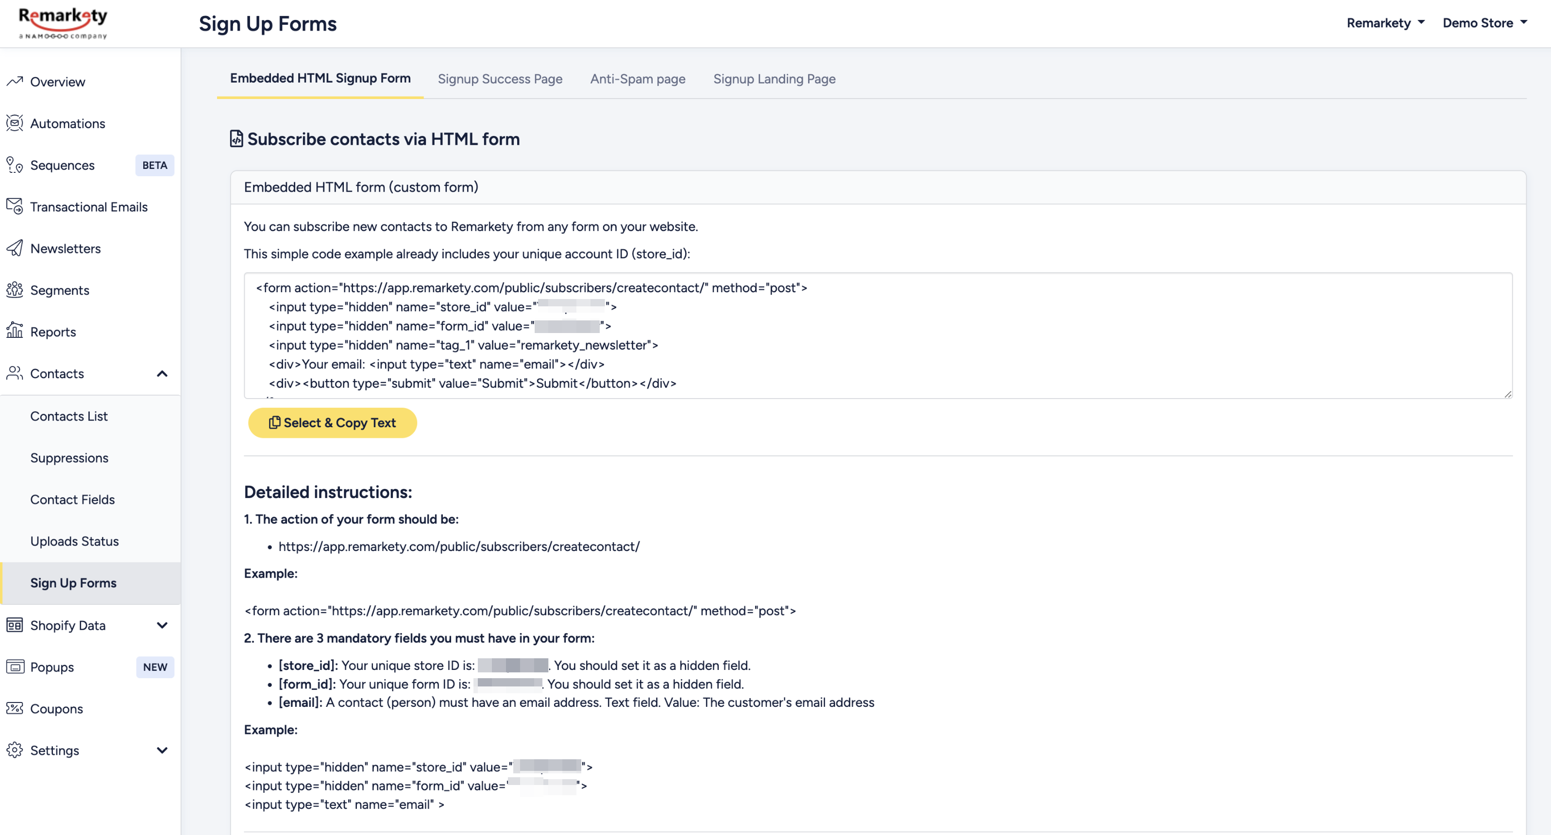Image resolution: width=1551 pixels, height=835 pixels.
Task: Open the Overview link
Action: (58, 81)
